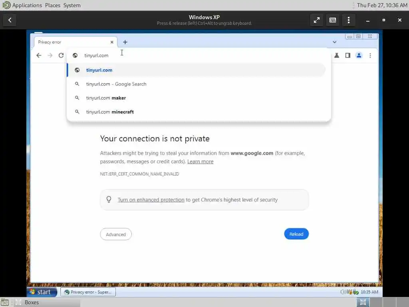This screenshot has width=409, height=307.
Task: Toggle Boxes fullscreen mode
Action: coord(317,20)
